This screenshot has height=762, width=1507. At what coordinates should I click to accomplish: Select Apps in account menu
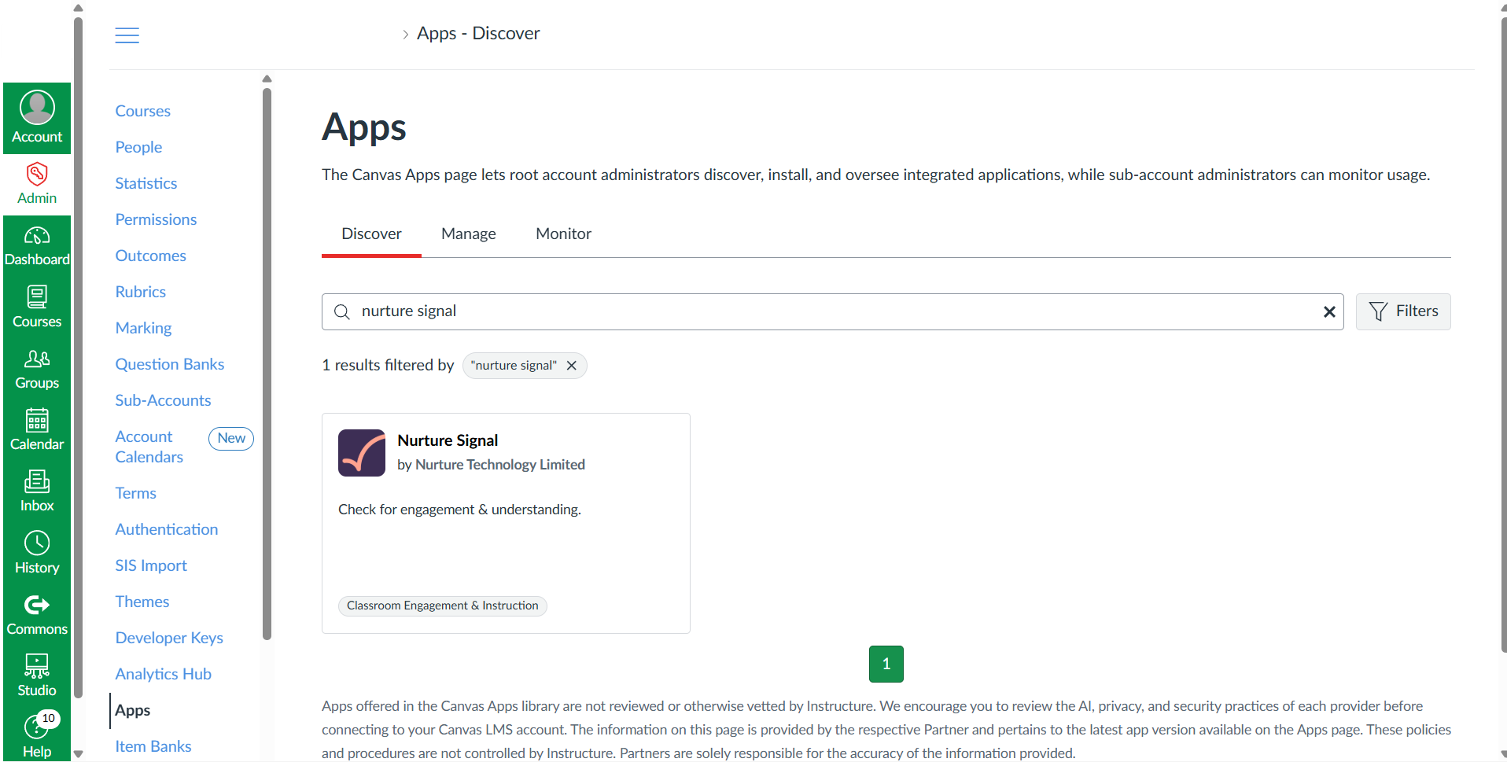point(133,710)
